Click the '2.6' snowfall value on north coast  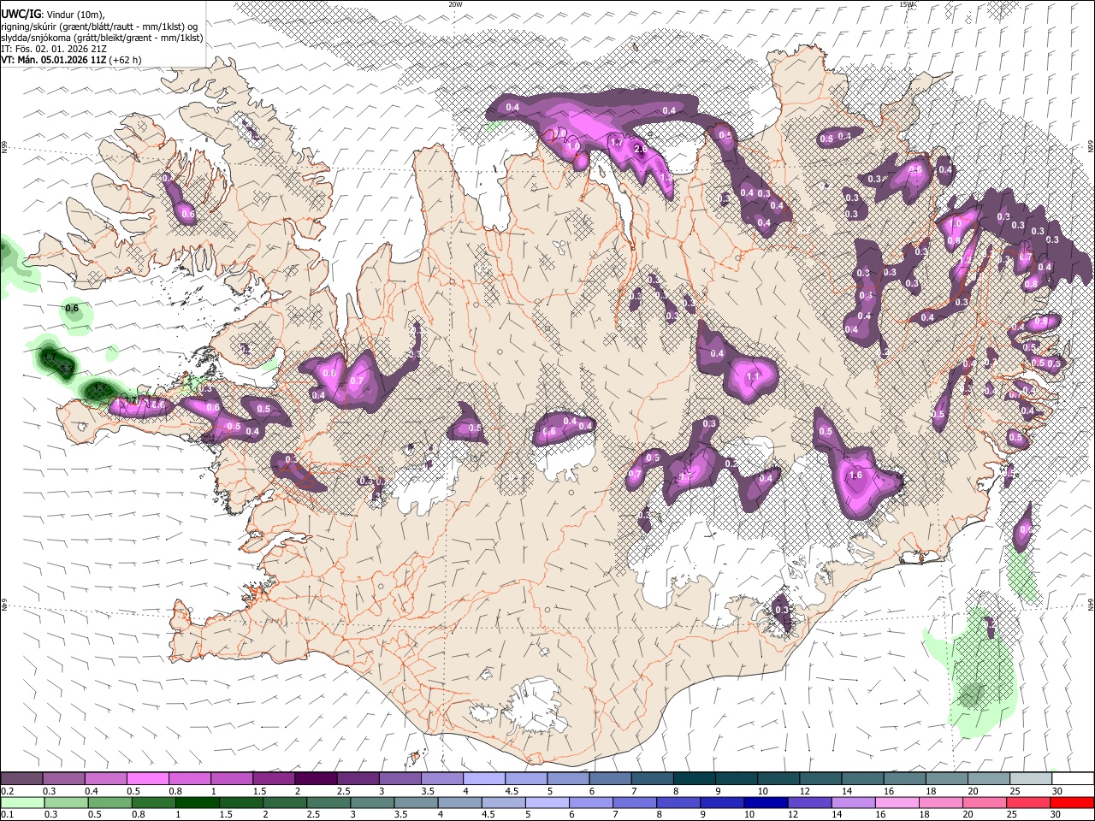pyautogui.click(x=639, y=150)
